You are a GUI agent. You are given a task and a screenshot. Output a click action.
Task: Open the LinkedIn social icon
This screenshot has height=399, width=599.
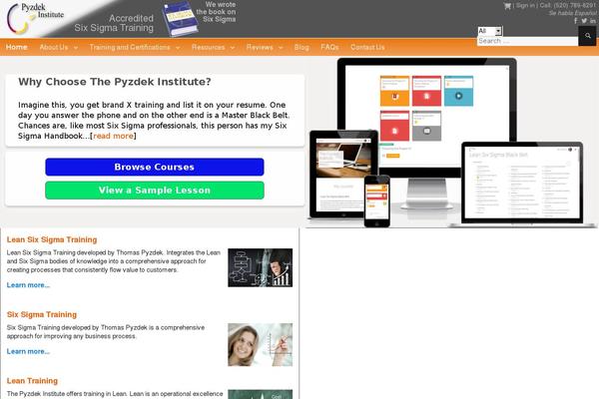pyautogui.click(x=592, y=21)
